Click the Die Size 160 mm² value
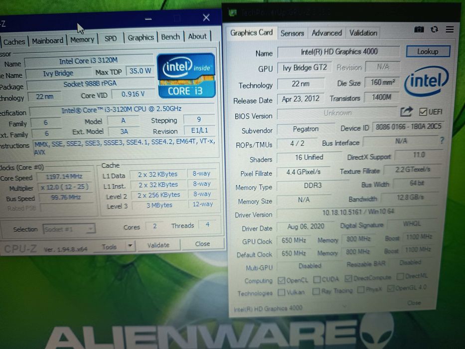This screenshot has width=465, height=349. pos(382,82)
